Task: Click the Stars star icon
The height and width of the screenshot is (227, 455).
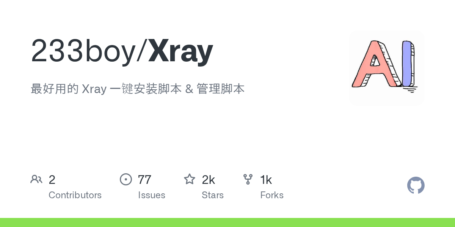Action: (x=190, y=179)
